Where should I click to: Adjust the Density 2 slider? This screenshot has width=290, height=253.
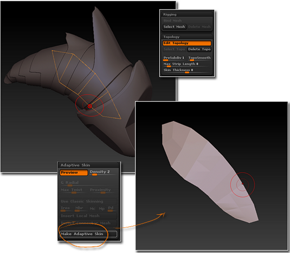pos(102,172)
